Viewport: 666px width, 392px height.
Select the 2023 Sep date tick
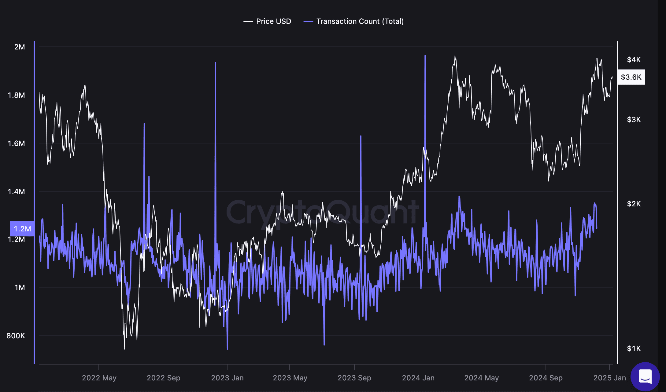click(x=354, y=378)
